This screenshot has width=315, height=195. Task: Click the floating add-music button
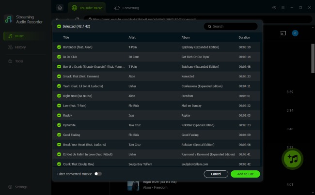(x=293, y=159)
